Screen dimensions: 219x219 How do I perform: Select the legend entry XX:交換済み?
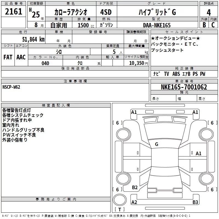[117, 216]
